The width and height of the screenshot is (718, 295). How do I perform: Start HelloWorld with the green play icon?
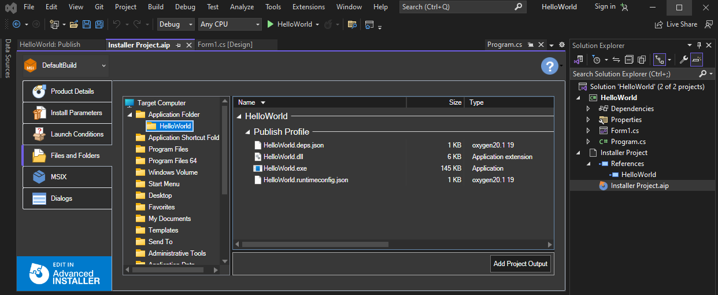click(271, 24)
